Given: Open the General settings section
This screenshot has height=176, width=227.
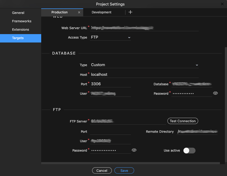Looking at the screenshot, I should (20, 13).
